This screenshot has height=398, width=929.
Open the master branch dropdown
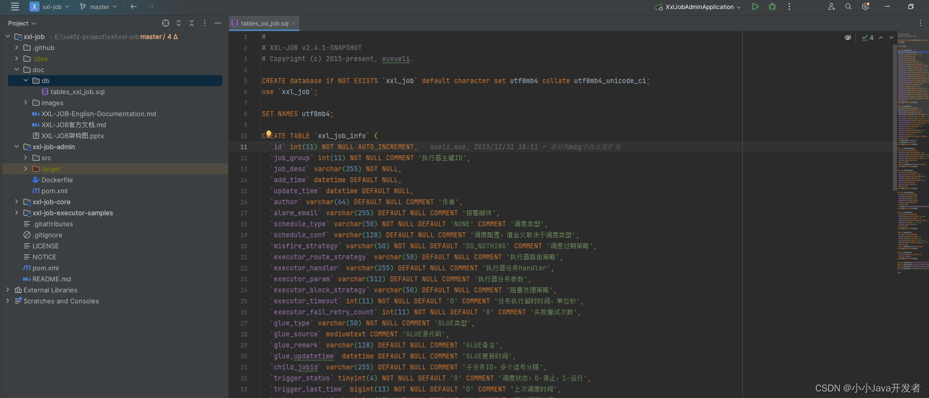(x=98, y=7)
